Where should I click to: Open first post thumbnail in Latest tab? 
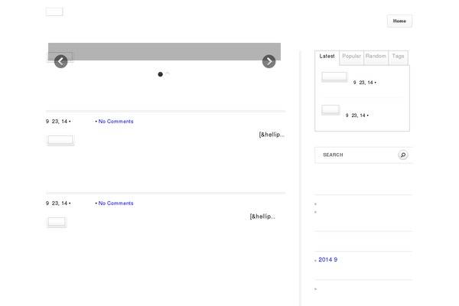(334, 76)
